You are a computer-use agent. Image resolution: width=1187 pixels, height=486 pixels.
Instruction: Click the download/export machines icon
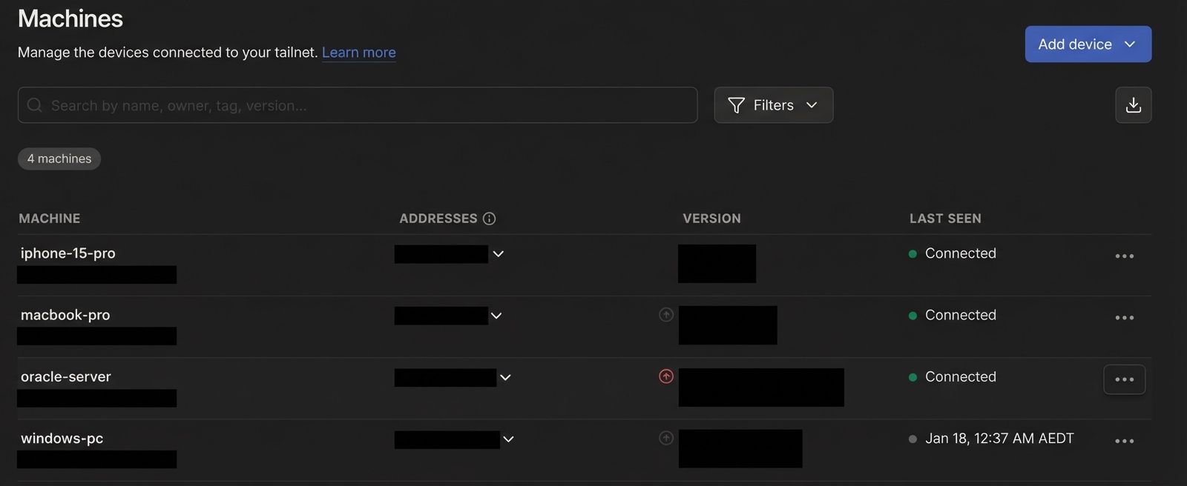coord(1133,105)
